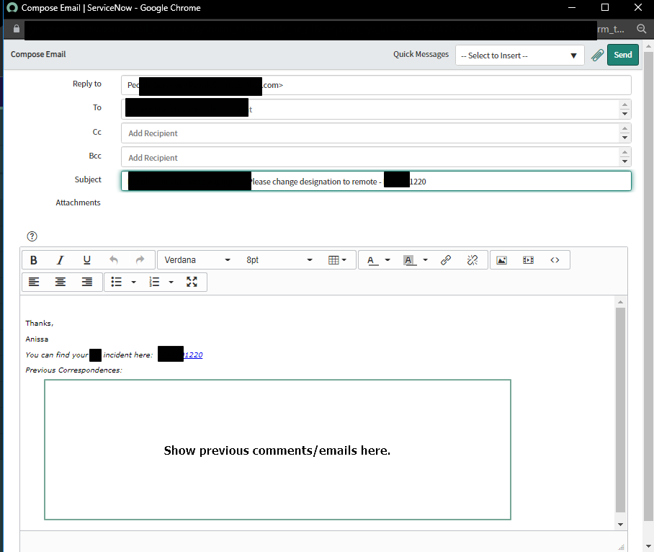
Task: Insert a bulleted list
Action: 117,282
